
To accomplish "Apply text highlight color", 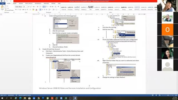I will (33, 10).
